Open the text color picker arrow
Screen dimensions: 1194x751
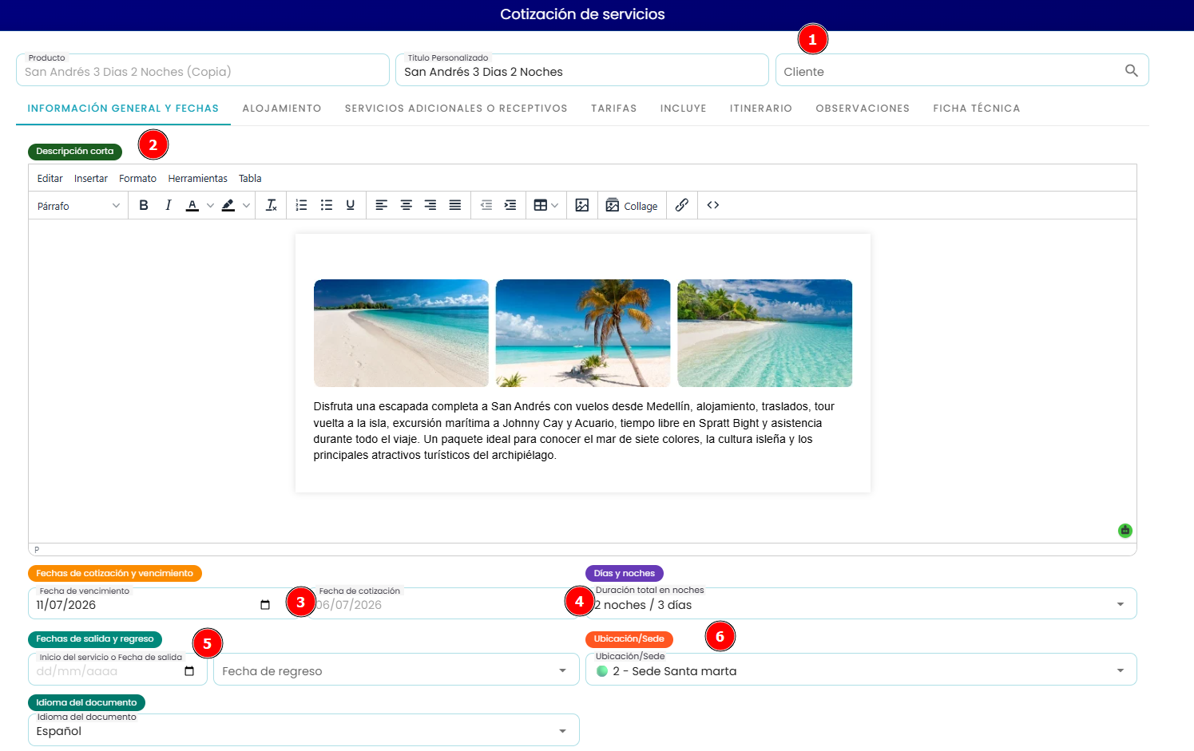[210, 205]
